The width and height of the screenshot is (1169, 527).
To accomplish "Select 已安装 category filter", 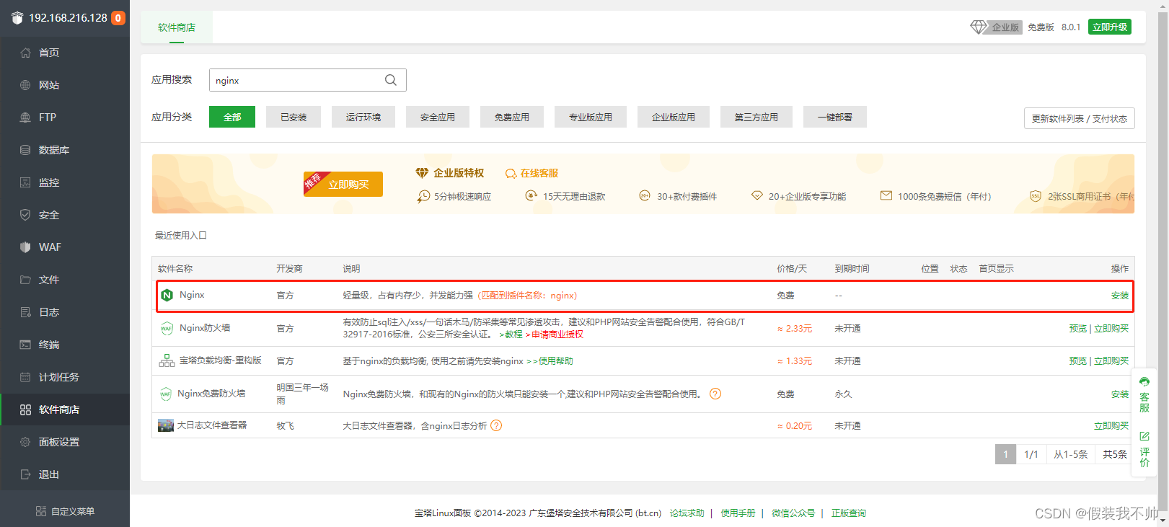I will click(x=294, y=117).
